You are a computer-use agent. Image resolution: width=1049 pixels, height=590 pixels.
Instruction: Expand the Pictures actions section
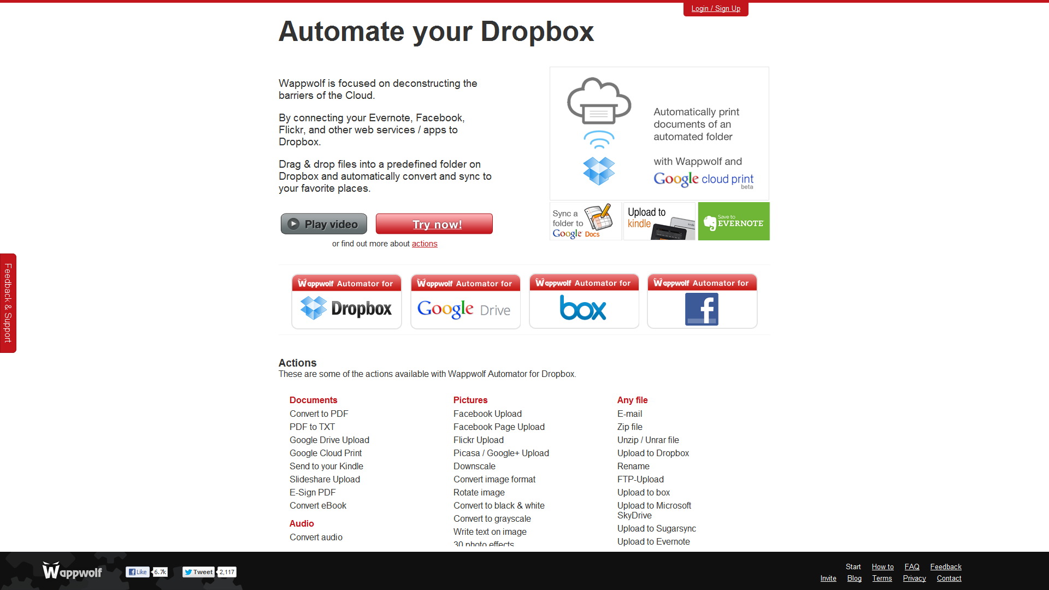point(470,399)
